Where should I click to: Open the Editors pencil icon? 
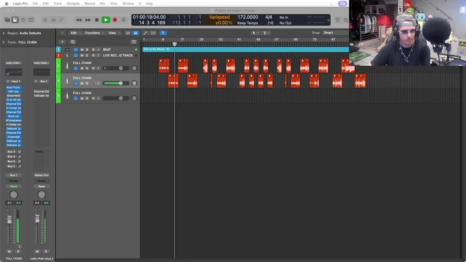61,20
